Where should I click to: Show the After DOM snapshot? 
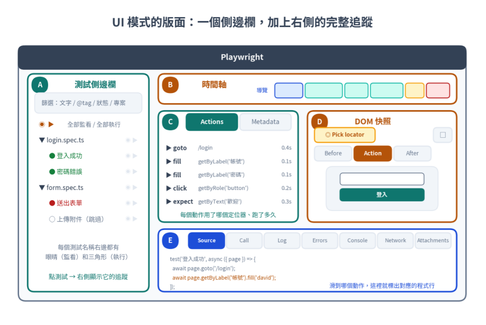[412, 153]
